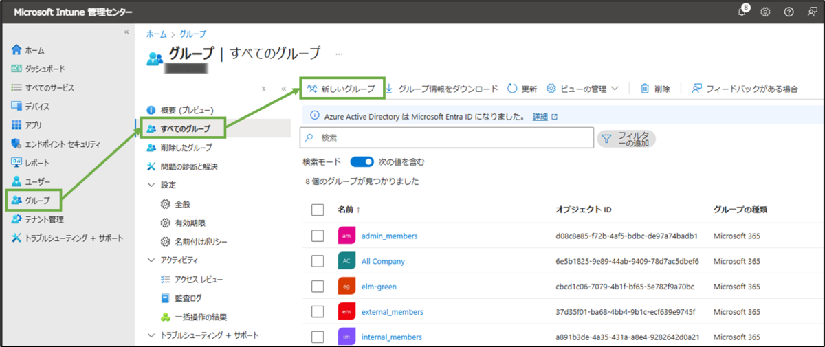Open 問題の診断と解決 blade item
825x347 pixels.
tap(182, 166)
